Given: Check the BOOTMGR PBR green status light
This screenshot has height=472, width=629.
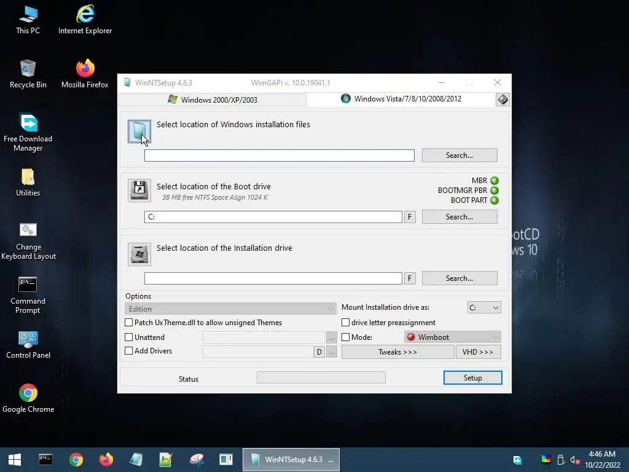Looking at the screenshot, I should [494, 191].
